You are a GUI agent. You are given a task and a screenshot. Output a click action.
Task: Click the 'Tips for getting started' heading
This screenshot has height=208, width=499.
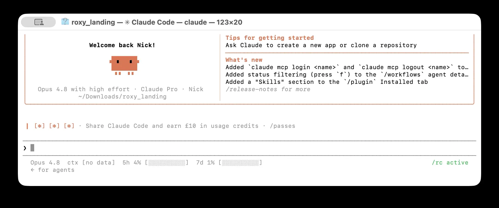click(x=269, y=38)
